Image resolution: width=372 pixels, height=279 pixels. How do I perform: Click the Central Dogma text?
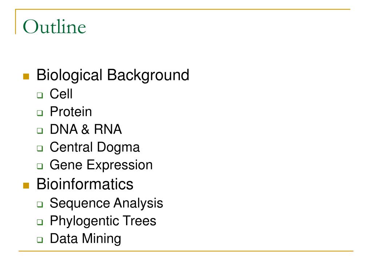pos(95,147)
